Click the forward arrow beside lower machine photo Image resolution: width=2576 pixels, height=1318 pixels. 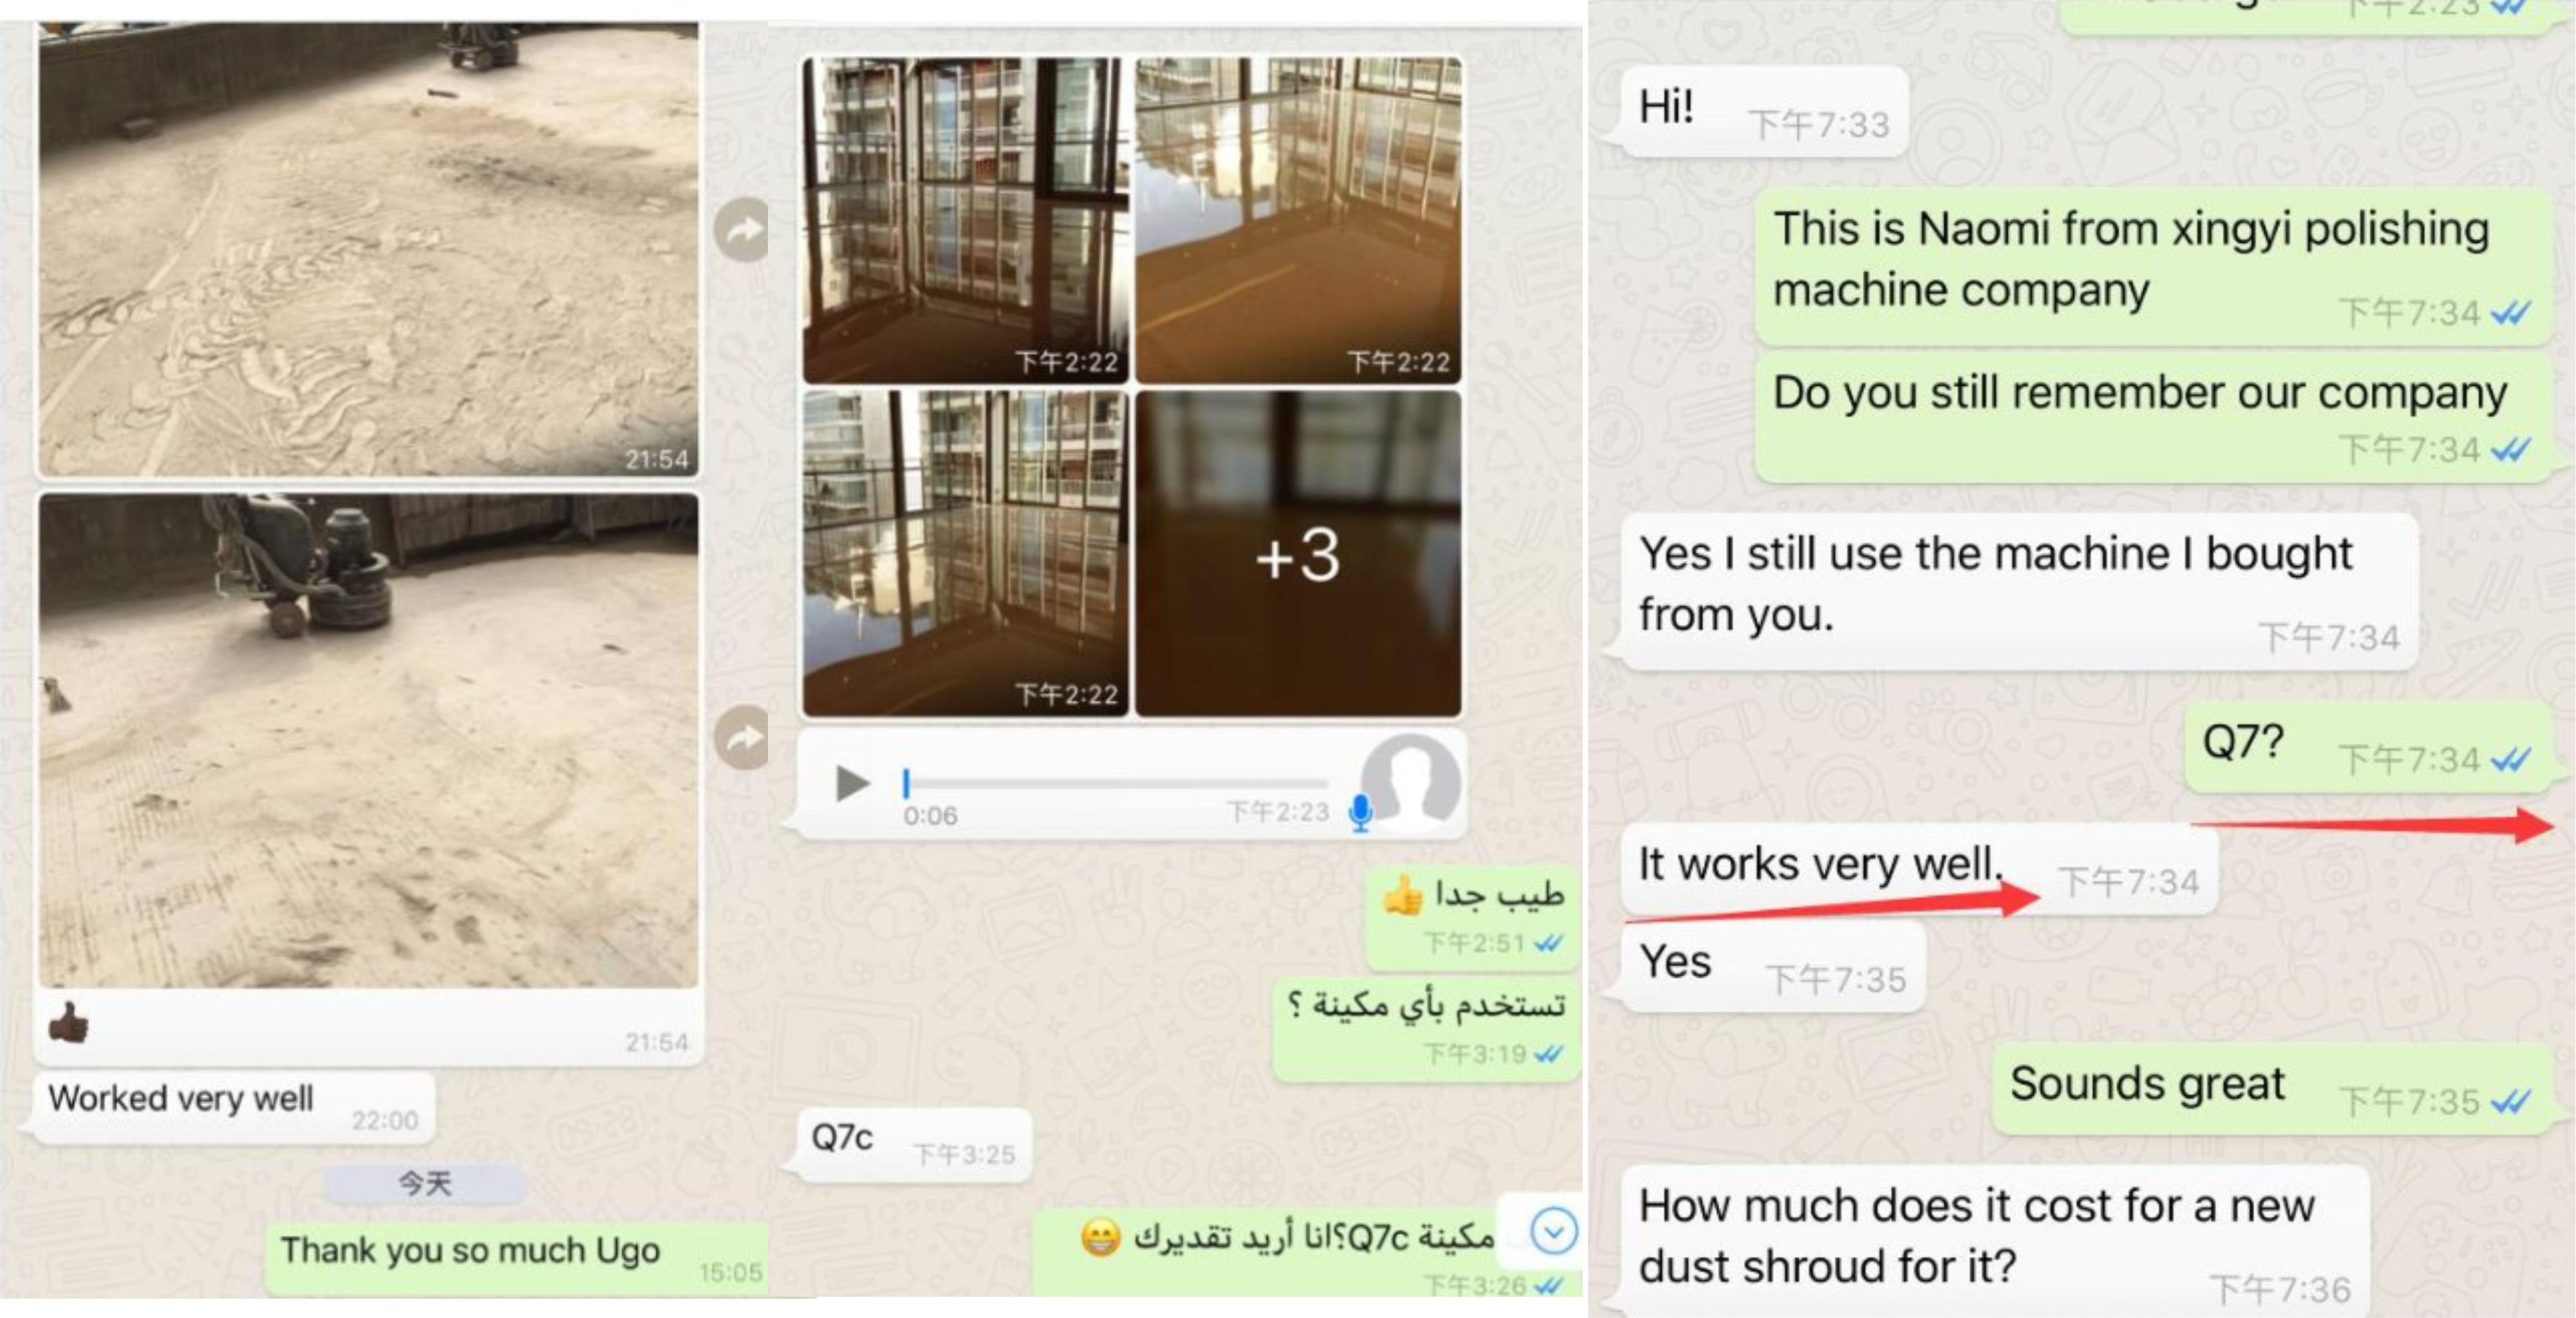(x=741, y=738)
